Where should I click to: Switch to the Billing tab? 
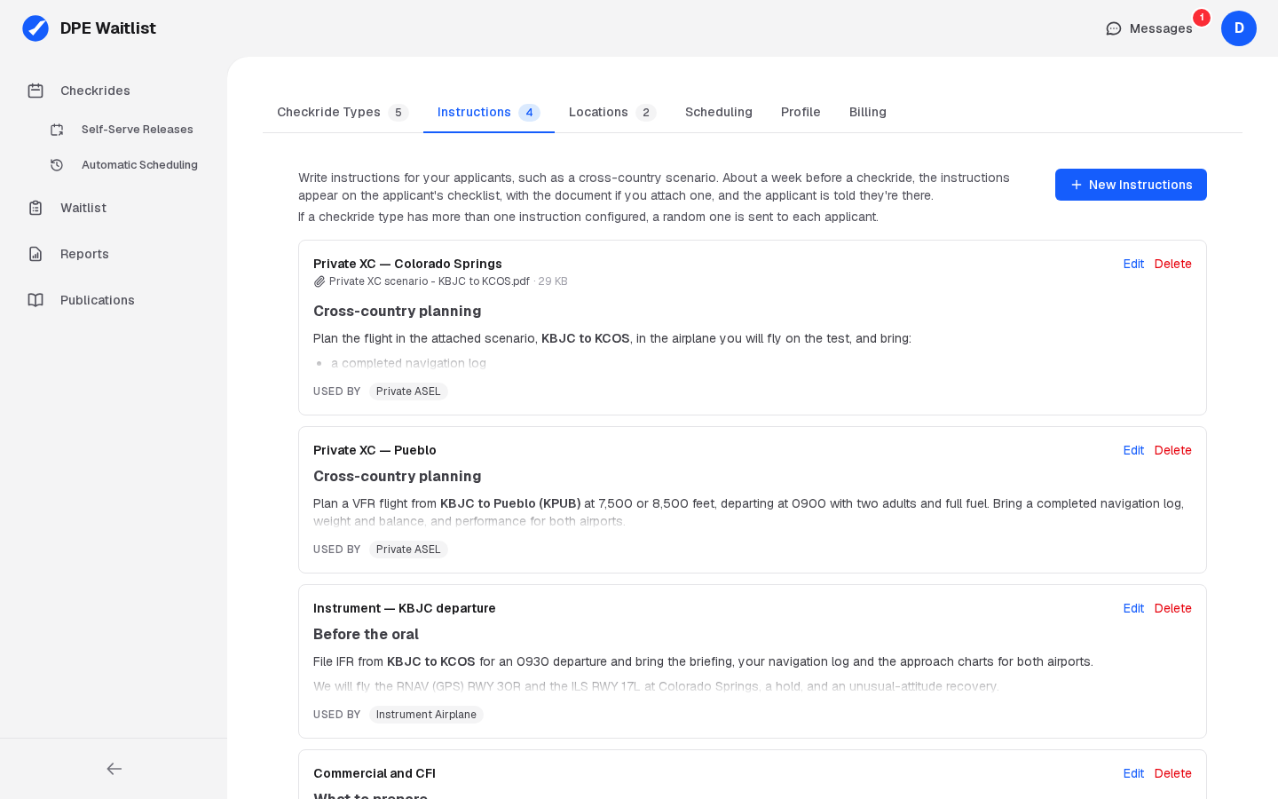[868, 112]
